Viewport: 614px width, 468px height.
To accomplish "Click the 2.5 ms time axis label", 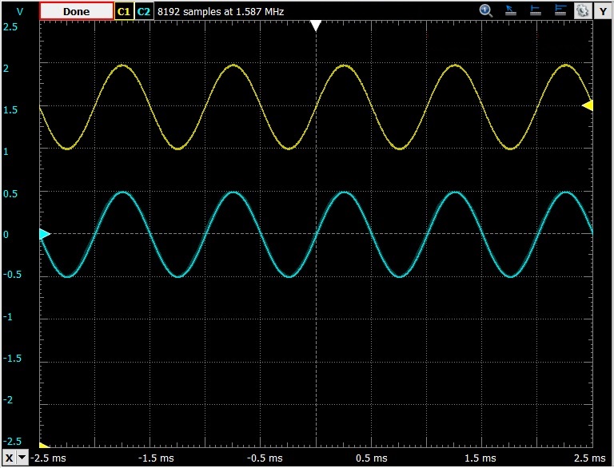I will tap(589, 458).
